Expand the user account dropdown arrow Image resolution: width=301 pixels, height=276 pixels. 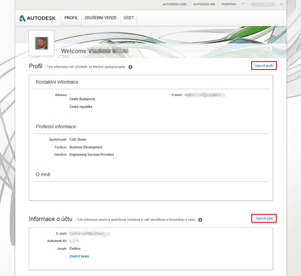(282, 4)
